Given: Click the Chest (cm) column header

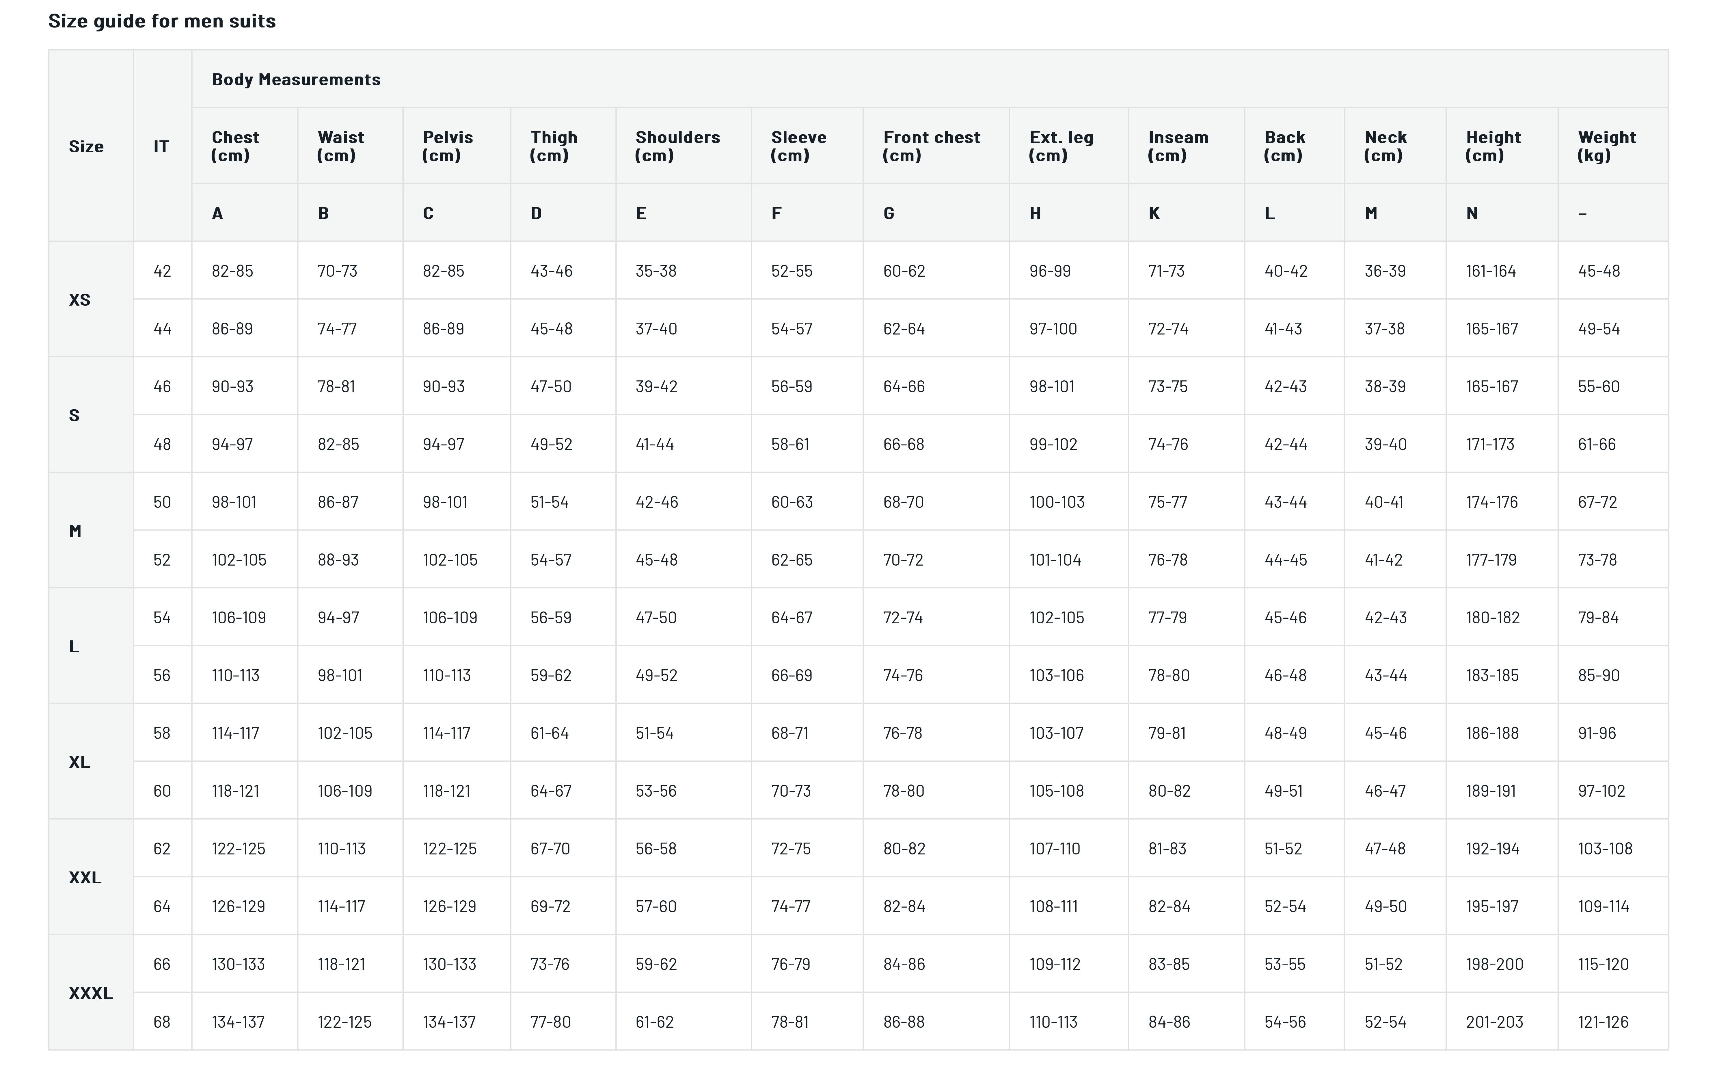Looking at the screenshot, I should pos(235,146).
